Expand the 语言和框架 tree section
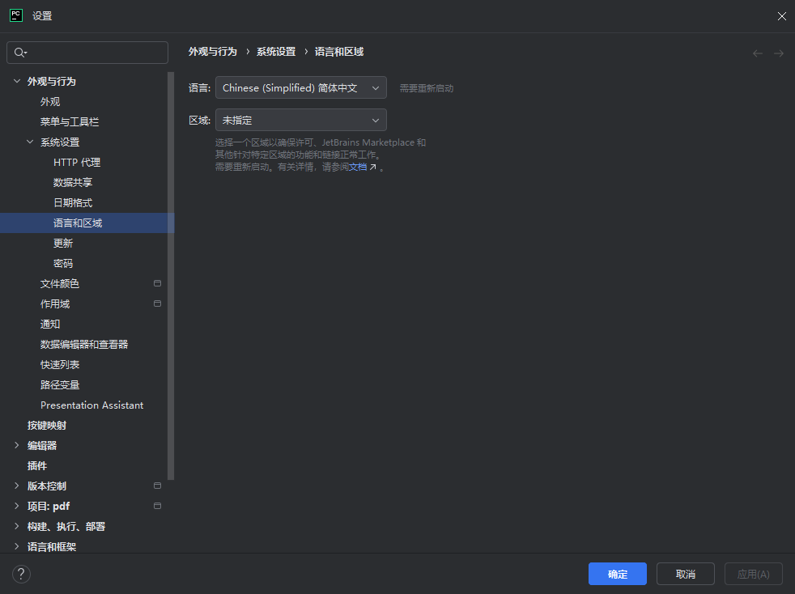Viewport: 795px width, 594px height. (x=17, y=546)
